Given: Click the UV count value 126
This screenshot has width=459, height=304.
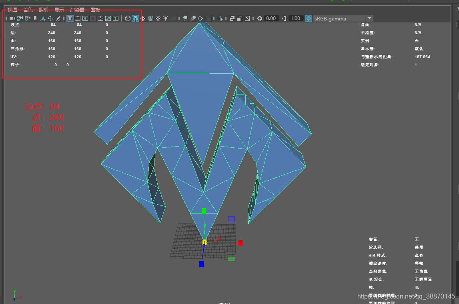Looking at the screenshot, I should click(x=52, y=56).
